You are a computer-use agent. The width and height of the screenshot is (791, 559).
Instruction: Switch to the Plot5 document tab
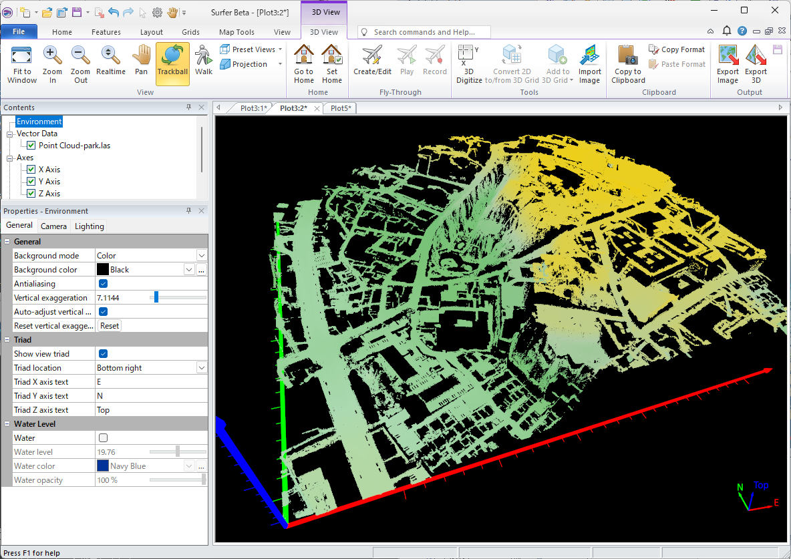click(341, 108)
